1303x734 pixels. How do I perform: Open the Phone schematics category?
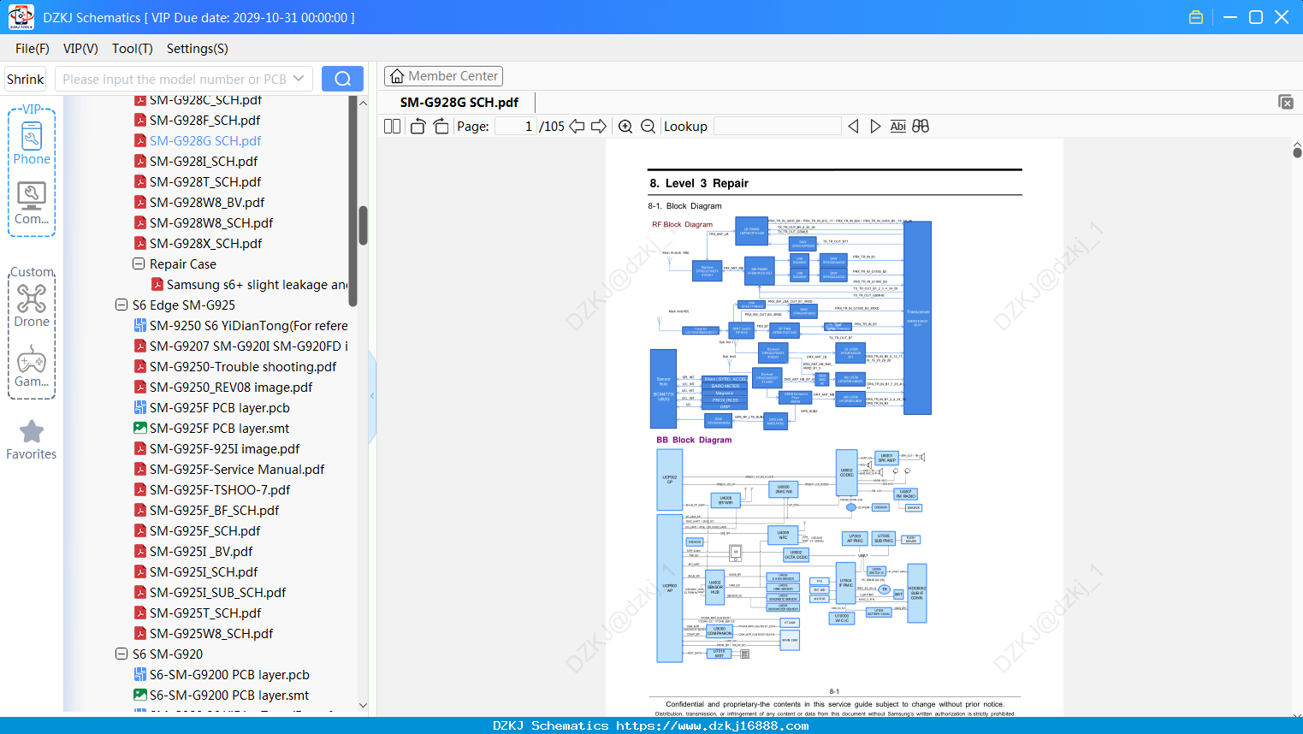(x=32, y=144)
